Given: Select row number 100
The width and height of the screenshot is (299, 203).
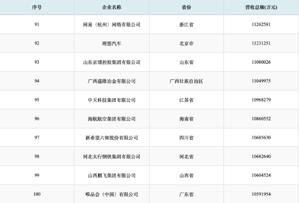Looking at the screenshot, I should tap(37, 194).
